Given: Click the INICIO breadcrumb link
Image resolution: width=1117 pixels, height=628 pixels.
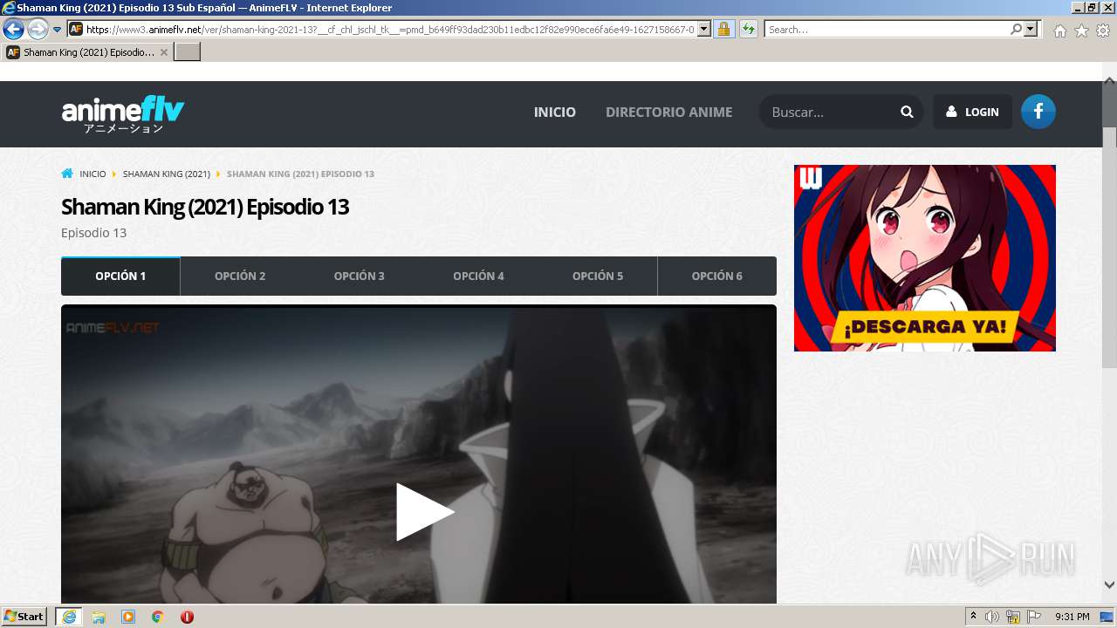Looking at the screenshot, I should (x=93, y=174).
